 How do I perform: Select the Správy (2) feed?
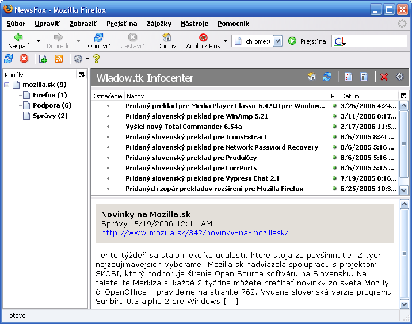pyautogui.click(x=49, y=116)
